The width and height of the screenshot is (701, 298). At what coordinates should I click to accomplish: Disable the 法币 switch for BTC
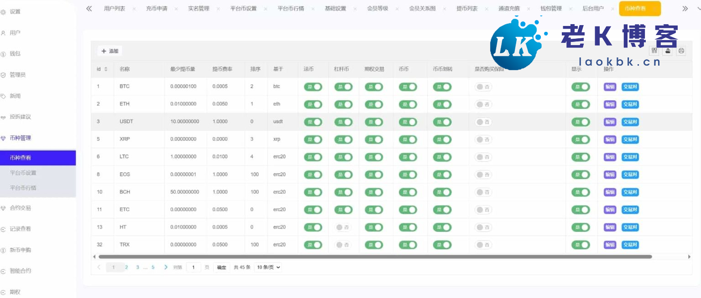point(313,87)
